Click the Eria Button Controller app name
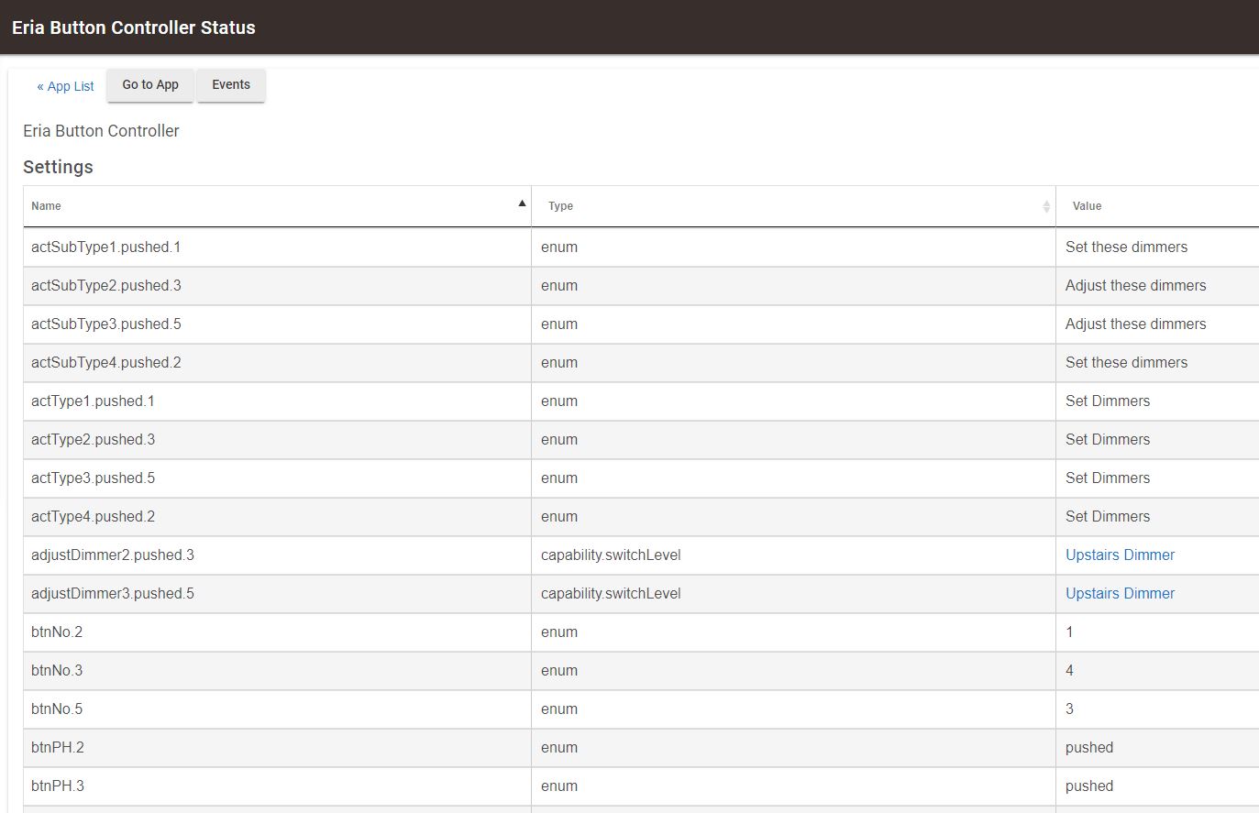This screenshot has height=813, width=1259. tap(101, 131)
